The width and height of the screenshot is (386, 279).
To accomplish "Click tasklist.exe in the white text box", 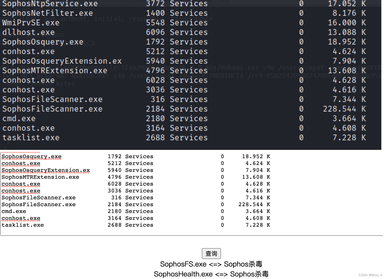I will pyautogui.click(x=23, y=225).
